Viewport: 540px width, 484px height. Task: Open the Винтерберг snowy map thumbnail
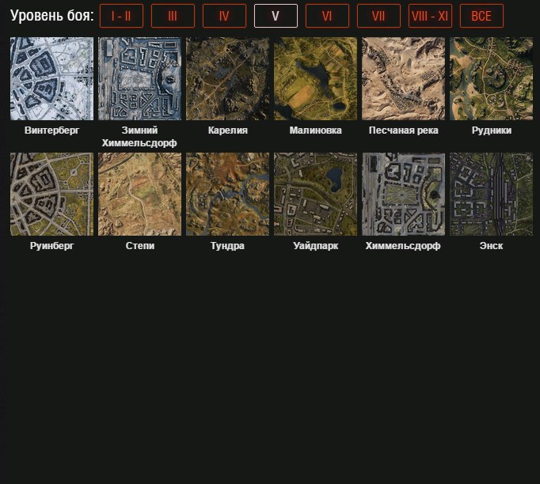(x=51, y=79)
